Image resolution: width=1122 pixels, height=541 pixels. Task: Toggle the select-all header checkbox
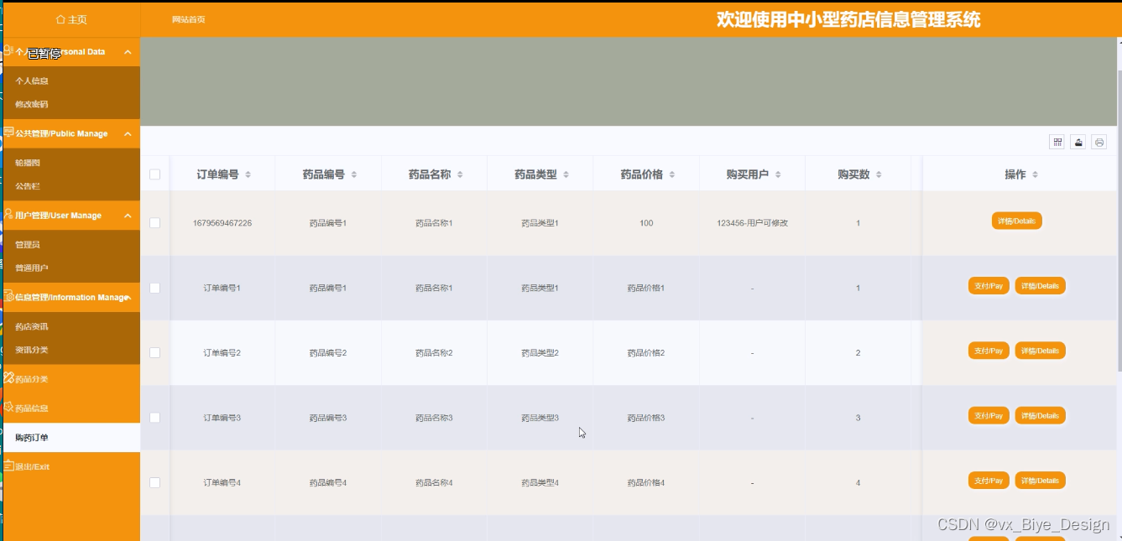154,174
